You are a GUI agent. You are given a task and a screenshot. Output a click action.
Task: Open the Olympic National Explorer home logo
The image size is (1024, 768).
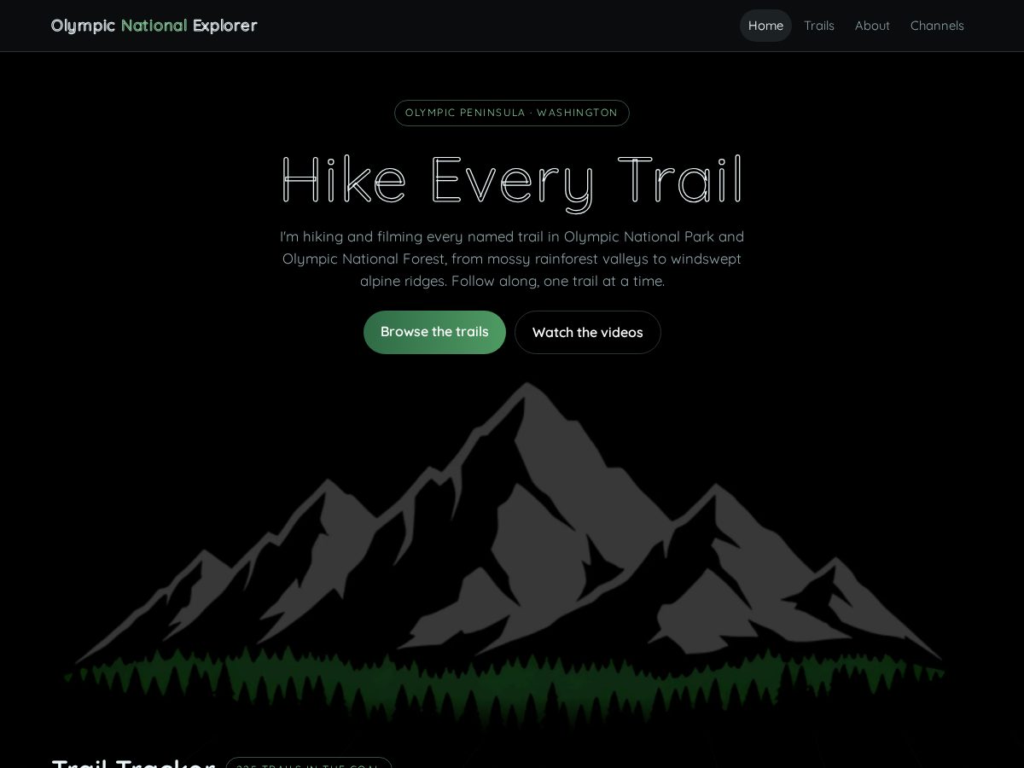coord(154,26)
